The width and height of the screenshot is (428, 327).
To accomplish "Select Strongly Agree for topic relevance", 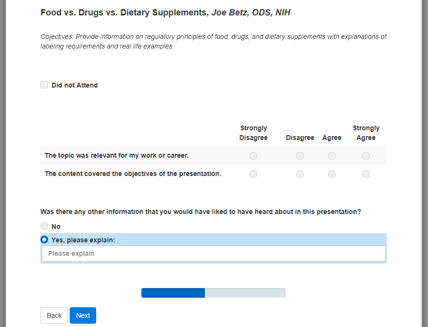I will pyautogui.click(x=366, y=156).
